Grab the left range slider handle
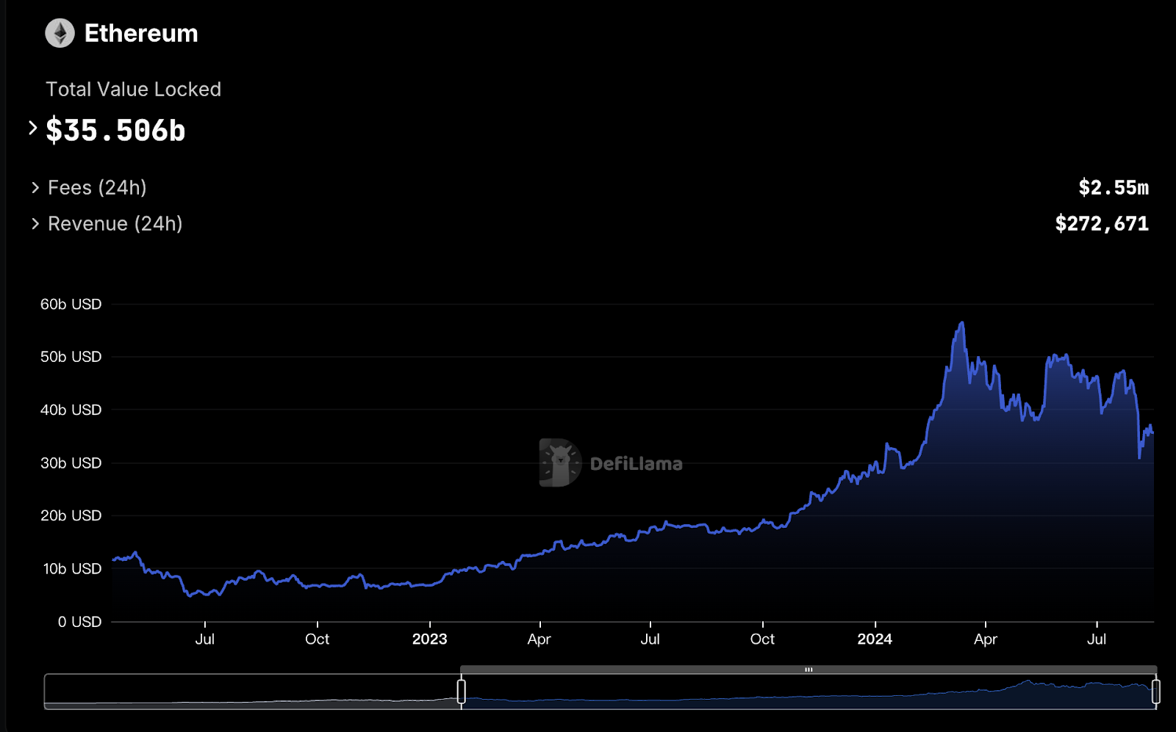This screenshot has width=1176, height=732. pyautogui.click(x=461, y=691)
